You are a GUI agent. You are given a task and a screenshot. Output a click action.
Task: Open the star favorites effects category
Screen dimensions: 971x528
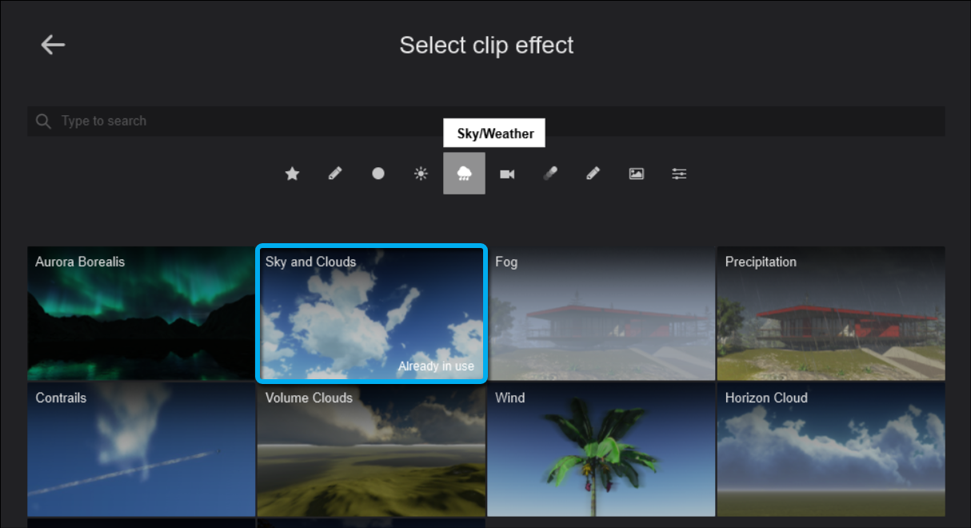(x=293, y=174)
